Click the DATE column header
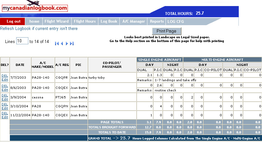Screen dimensions: 262x143 click(x=20, y=65)
